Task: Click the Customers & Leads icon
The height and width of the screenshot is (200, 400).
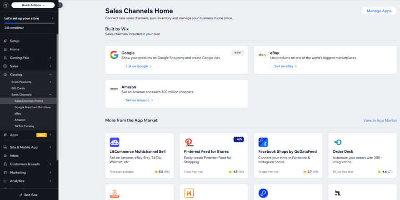Action: pos(5,164)
